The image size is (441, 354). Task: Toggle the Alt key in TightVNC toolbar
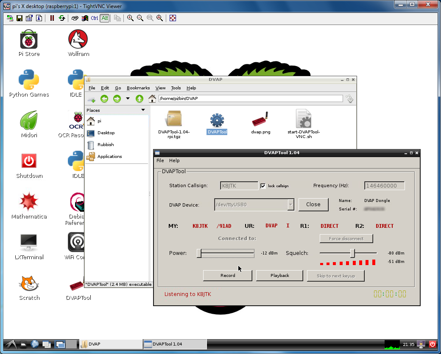click(105, 18)
